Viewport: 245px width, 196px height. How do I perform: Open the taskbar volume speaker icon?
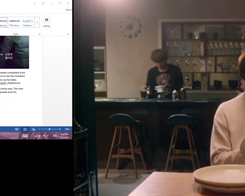pyautogui.click(x=40, y=136)
